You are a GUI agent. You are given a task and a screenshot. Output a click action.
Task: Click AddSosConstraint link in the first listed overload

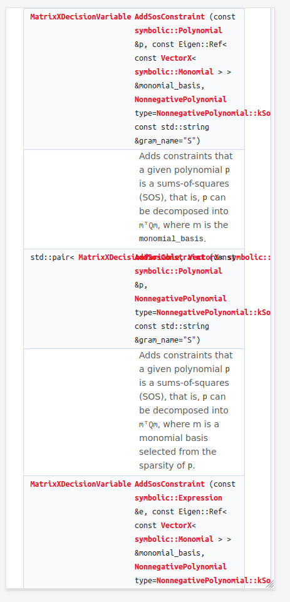coord(170,17)
